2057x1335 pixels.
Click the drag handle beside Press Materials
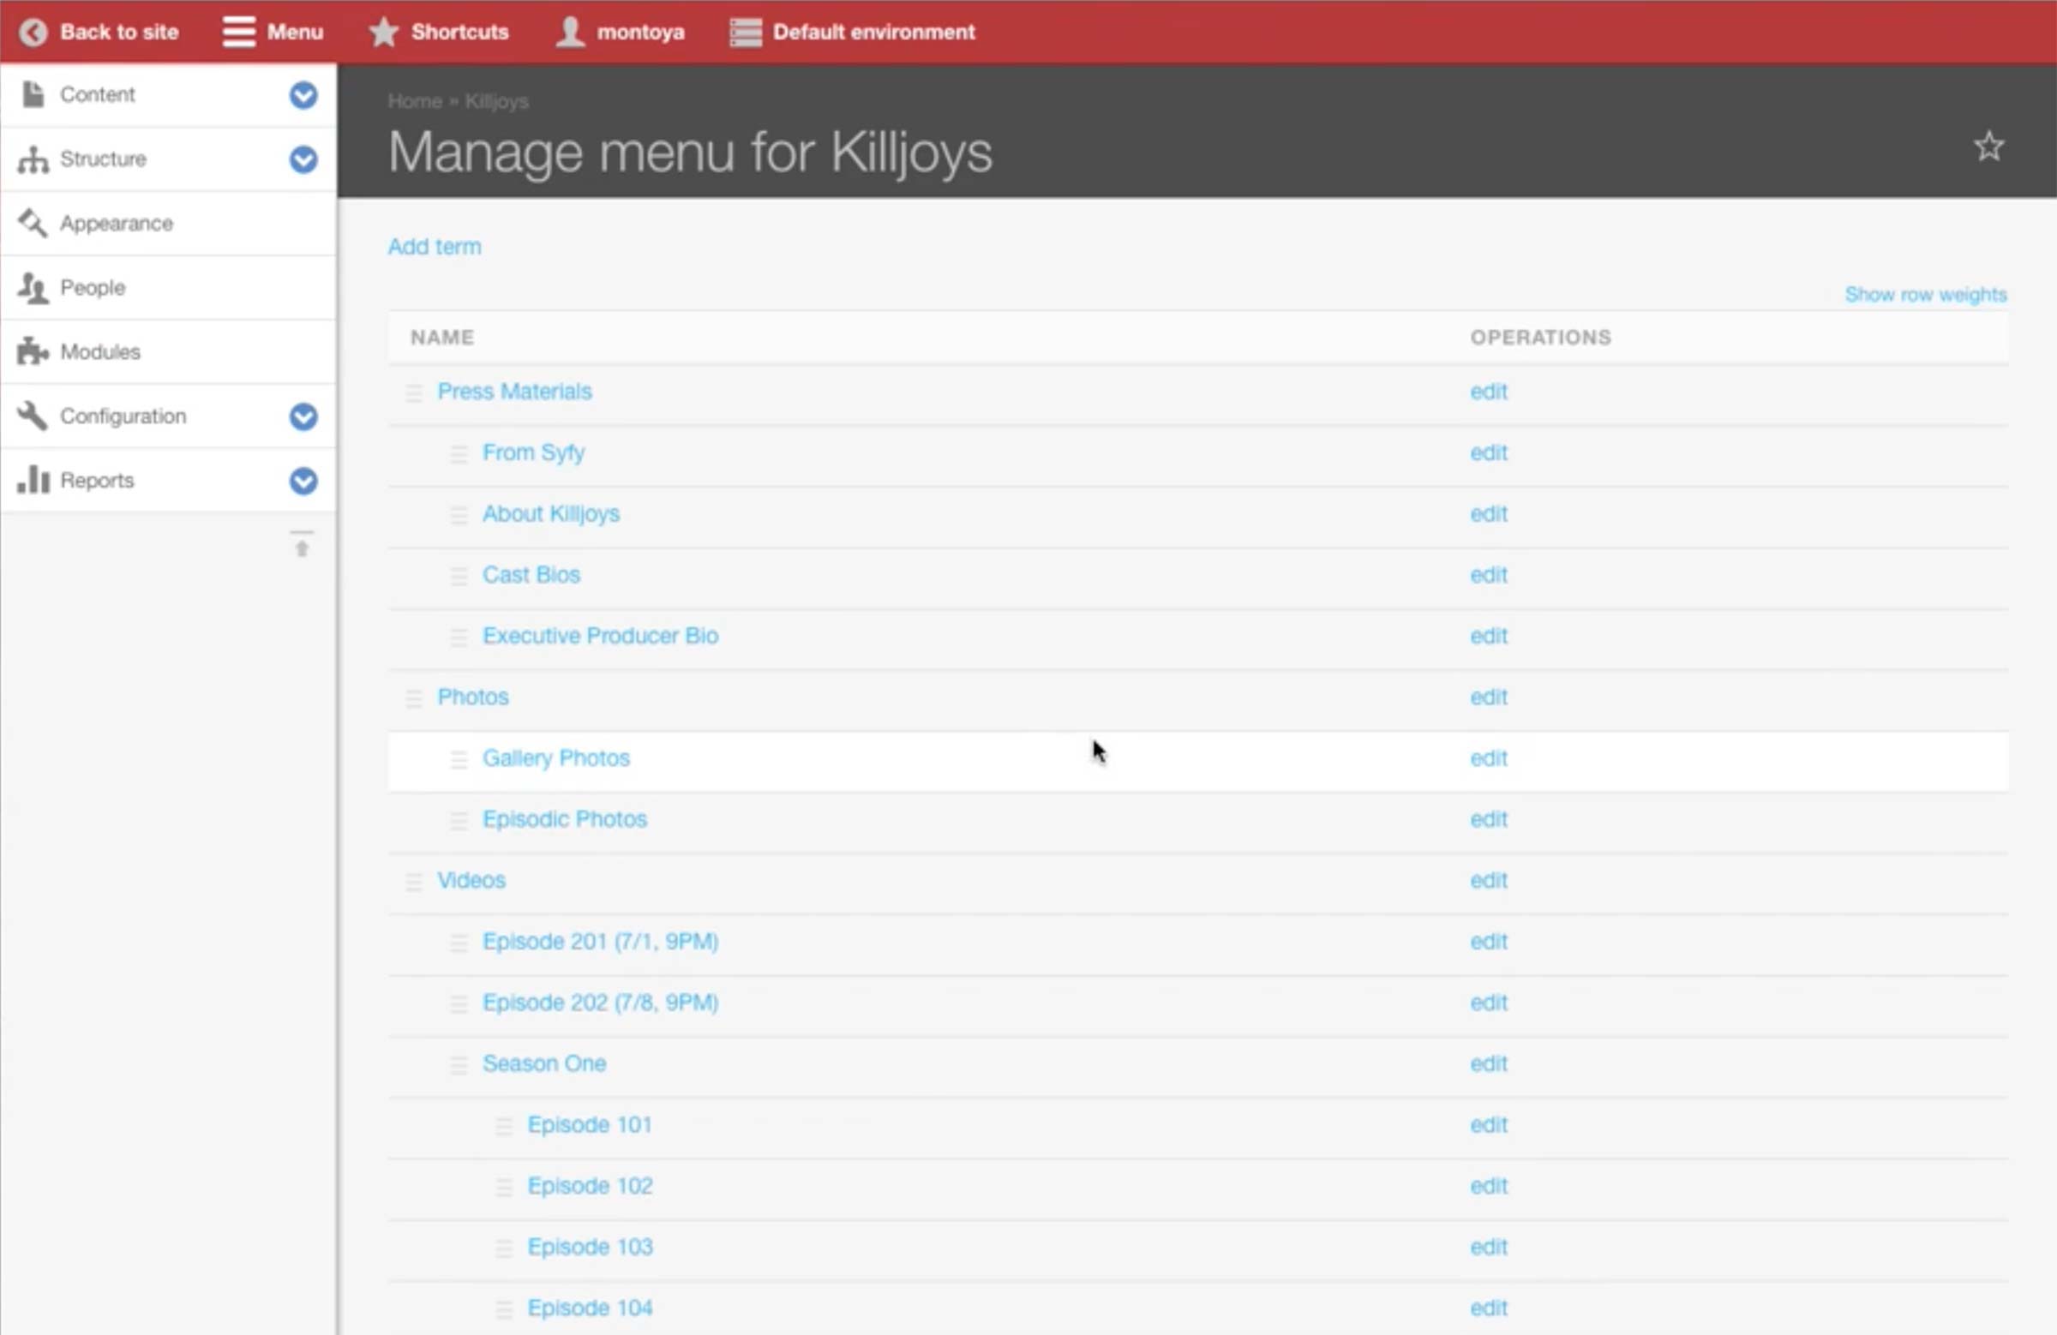pyautogui.click(x=414, y=392)
